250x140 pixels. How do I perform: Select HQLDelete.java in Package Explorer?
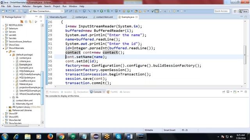click(x=27, y=71)
